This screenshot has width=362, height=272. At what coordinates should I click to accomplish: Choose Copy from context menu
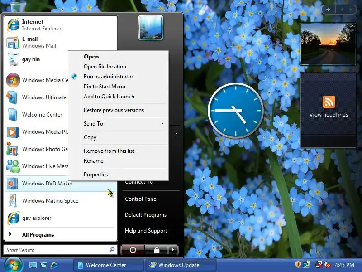coord(125,137)
